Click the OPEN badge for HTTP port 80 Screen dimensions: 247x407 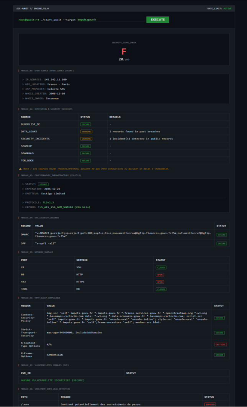[x=160, y=275]
